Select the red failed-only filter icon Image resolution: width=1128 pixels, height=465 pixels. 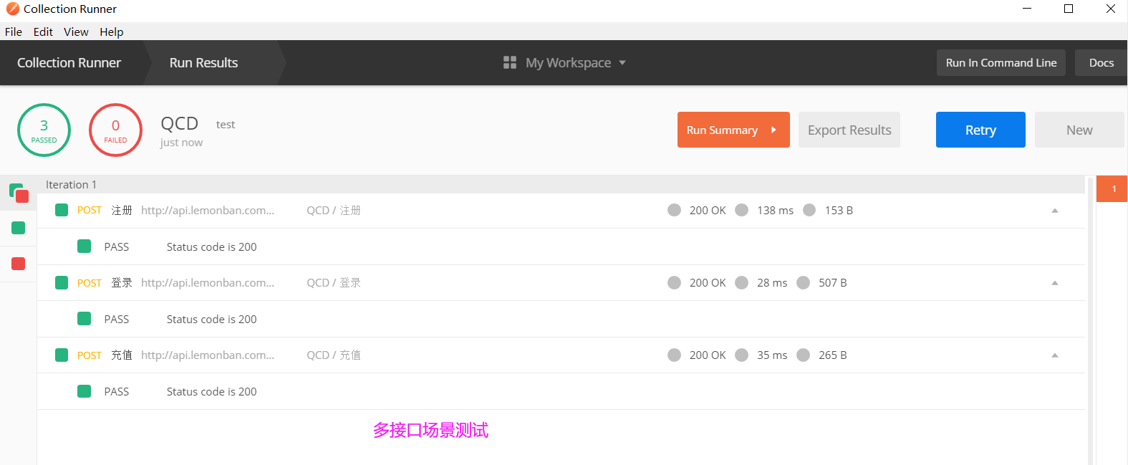pos(19,264)
